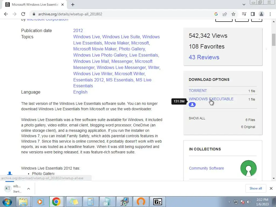Expand the download item options chevron
Screen dimensions: 276x207
click(29, 189)
